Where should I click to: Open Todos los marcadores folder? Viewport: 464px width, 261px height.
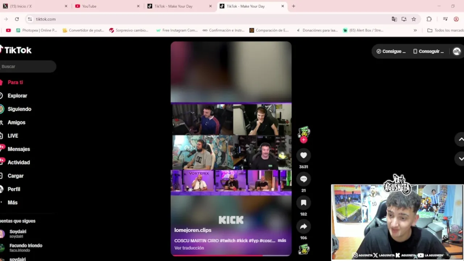(x=445, y=30)
